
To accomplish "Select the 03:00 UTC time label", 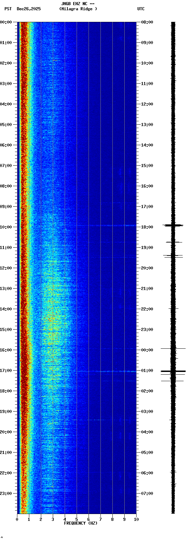I will [x=147, y=412].
